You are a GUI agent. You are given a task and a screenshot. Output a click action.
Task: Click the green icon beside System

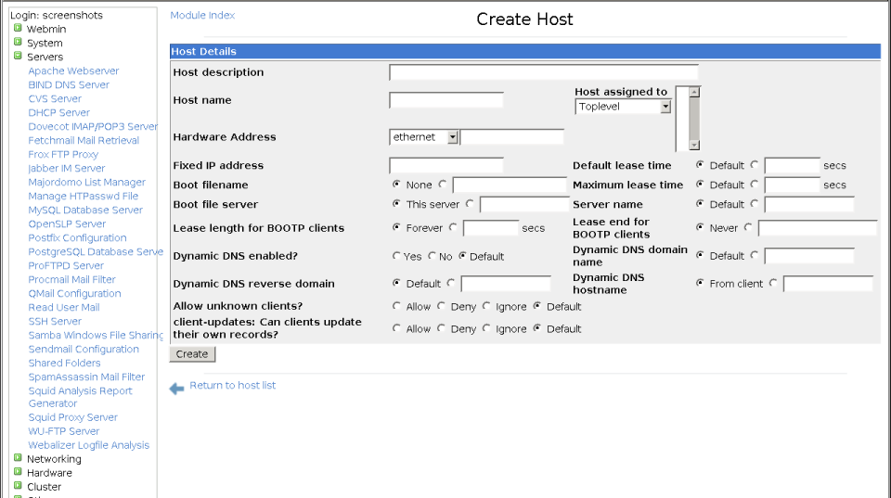click(18, 42)
